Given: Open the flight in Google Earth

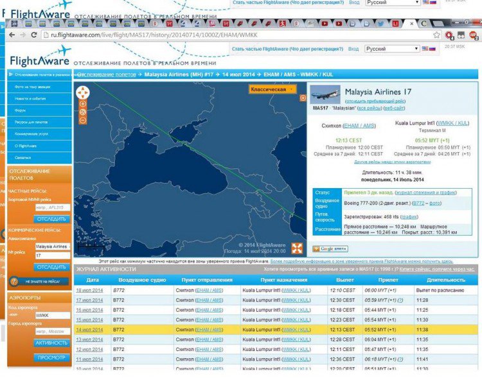Looking at the screenshot, I should click(330, 249).
